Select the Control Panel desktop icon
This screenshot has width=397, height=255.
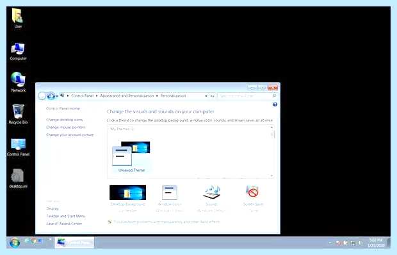pos(18,147)
